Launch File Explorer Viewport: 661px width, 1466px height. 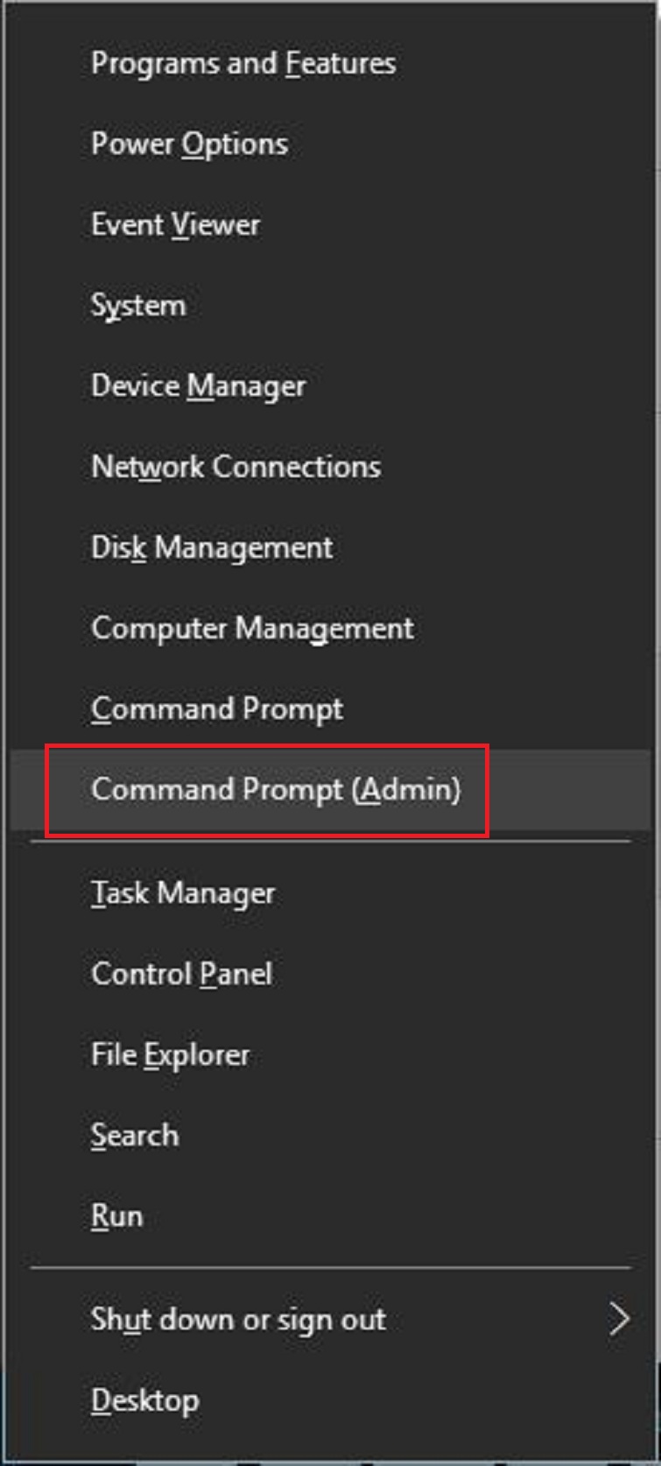point(170,1054)
